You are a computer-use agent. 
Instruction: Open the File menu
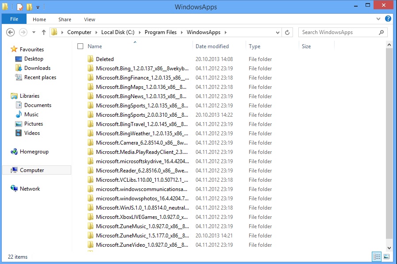coord(14,19)
